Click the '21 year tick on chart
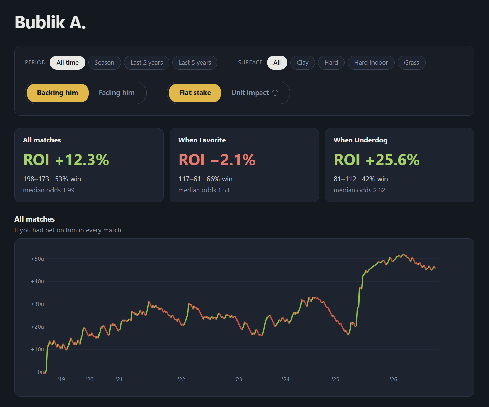 [x=119, y=379]
